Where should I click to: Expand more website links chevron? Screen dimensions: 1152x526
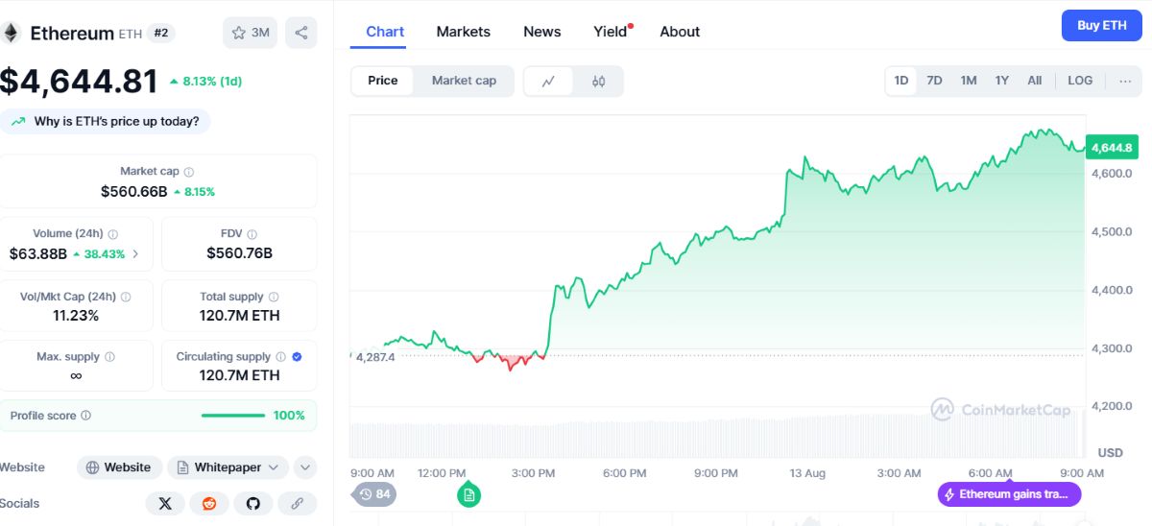[x=305, y=467]
